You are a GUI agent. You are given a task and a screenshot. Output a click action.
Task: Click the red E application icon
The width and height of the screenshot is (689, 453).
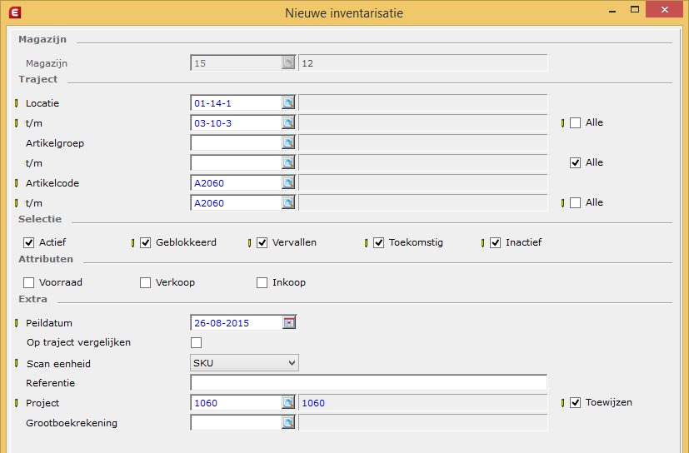pyautogui.click(x=15, y=12)
